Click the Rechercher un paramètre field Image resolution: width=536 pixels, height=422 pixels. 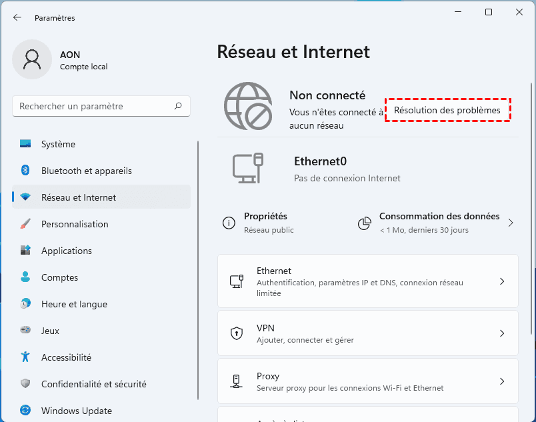(93, 106)
